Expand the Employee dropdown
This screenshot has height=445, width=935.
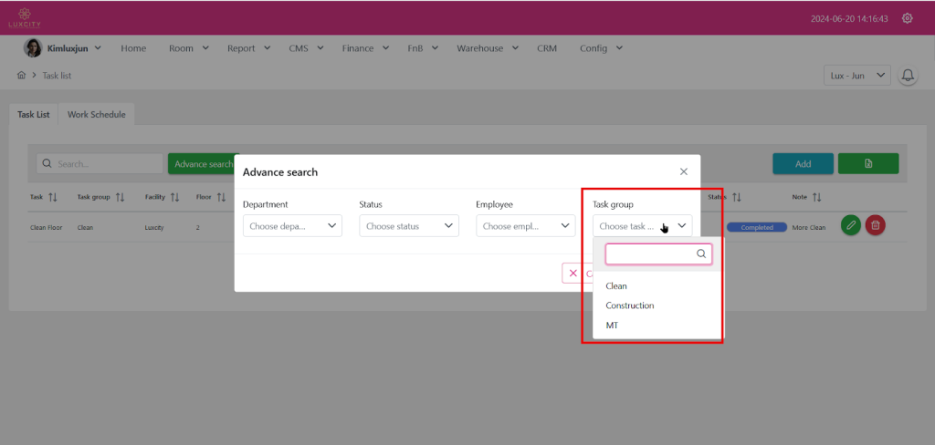tap(525, 226)
